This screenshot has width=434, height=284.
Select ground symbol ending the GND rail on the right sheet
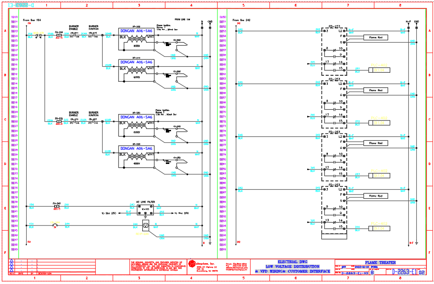[416, 243]
